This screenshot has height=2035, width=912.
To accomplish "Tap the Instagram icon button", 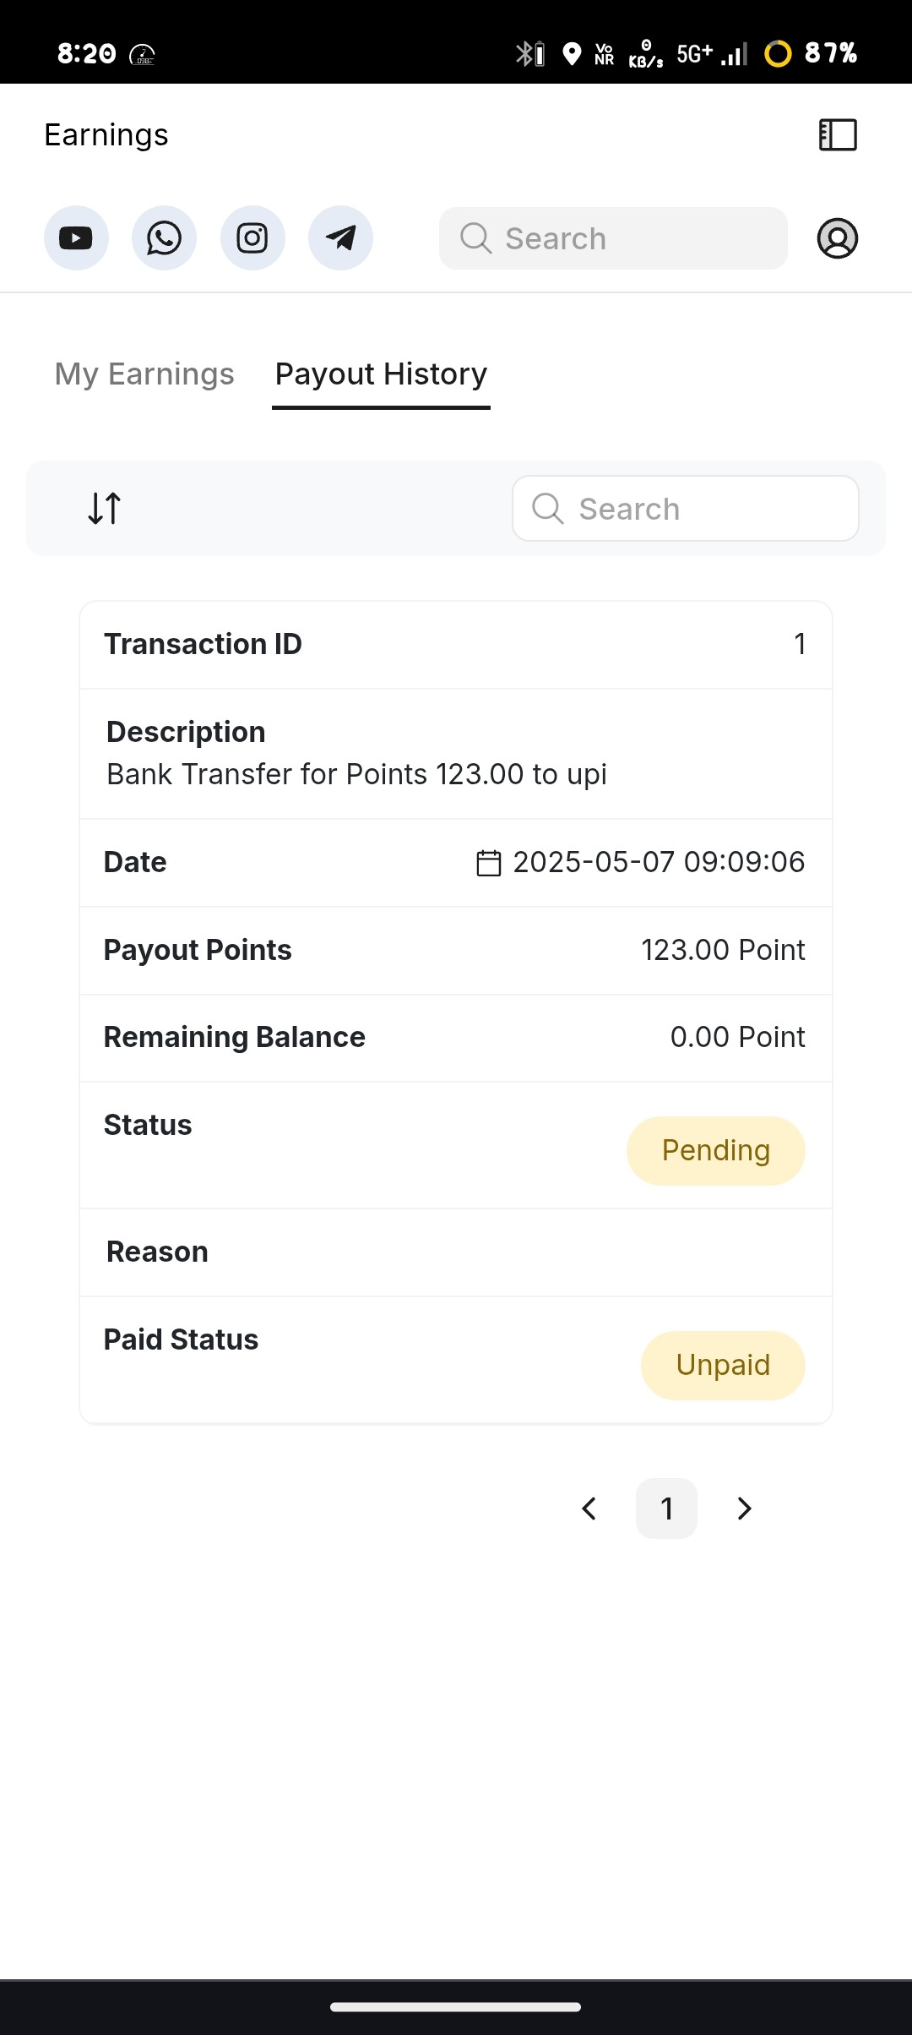I will point(252,238).
